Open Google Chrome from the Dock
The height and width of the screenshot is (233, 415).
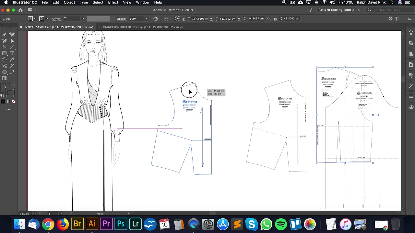(x=48, y=224)
